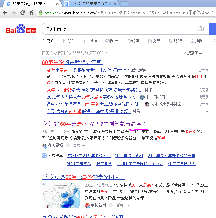Open recommended 69年最冷
The width and height of the screenshot is (216, 218).
104,163
